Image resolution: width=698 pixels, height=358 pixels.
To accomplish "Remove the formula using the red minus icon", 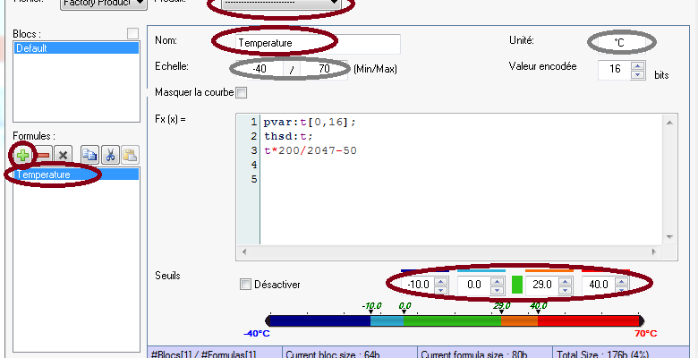I will pos(43,155).
